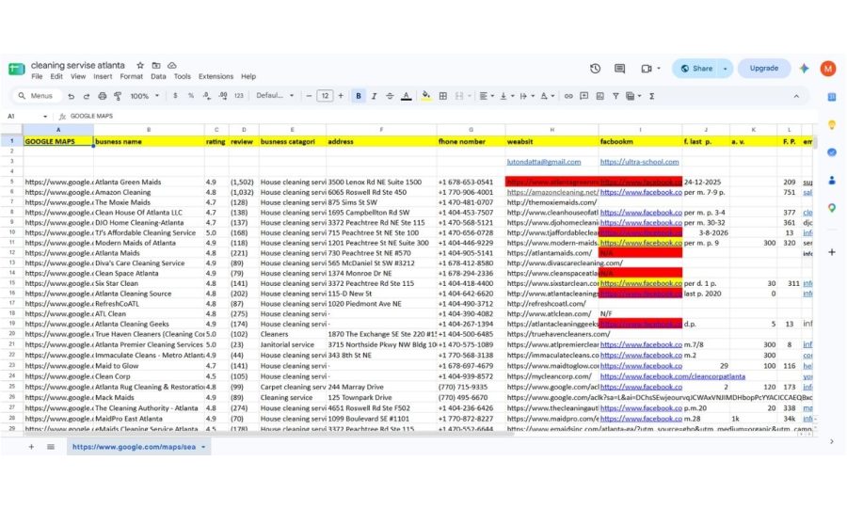Click the merge cells icon

coord(459,96)
